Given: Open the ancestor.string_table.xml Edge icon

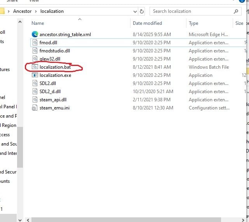Looking at the screenshot, I should (35, 34).
